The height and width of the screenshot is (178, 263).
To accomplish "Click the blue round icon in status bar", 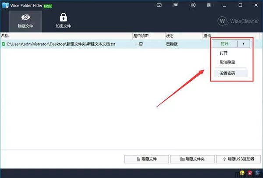I will [x=257, y=173].
